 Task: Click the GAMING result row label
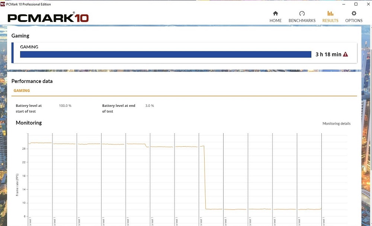(29, 47)
